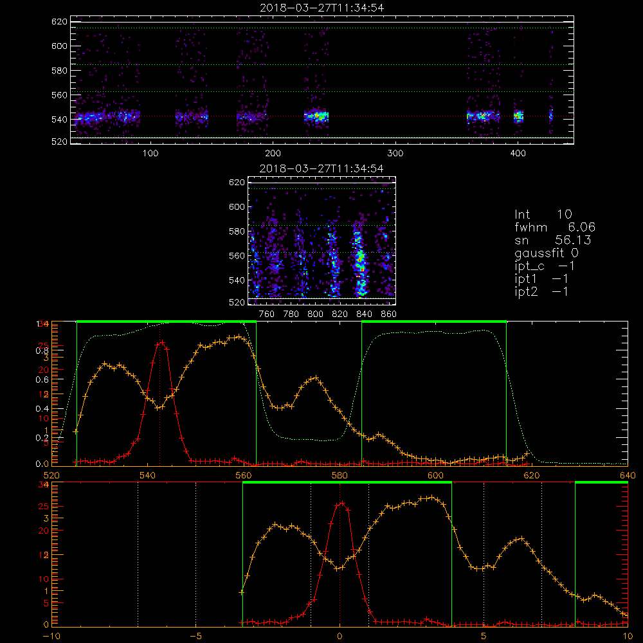Screen dimensions: 643x643
Task: Click x-axis label 560 on third plot
Action: 244,476
